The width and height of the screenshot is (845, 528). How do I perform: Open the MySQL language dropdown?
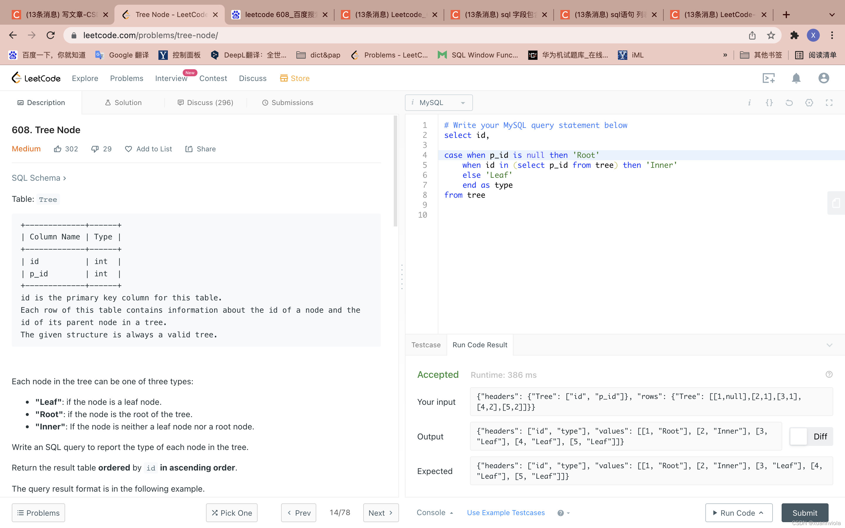[x=439, y=102]
